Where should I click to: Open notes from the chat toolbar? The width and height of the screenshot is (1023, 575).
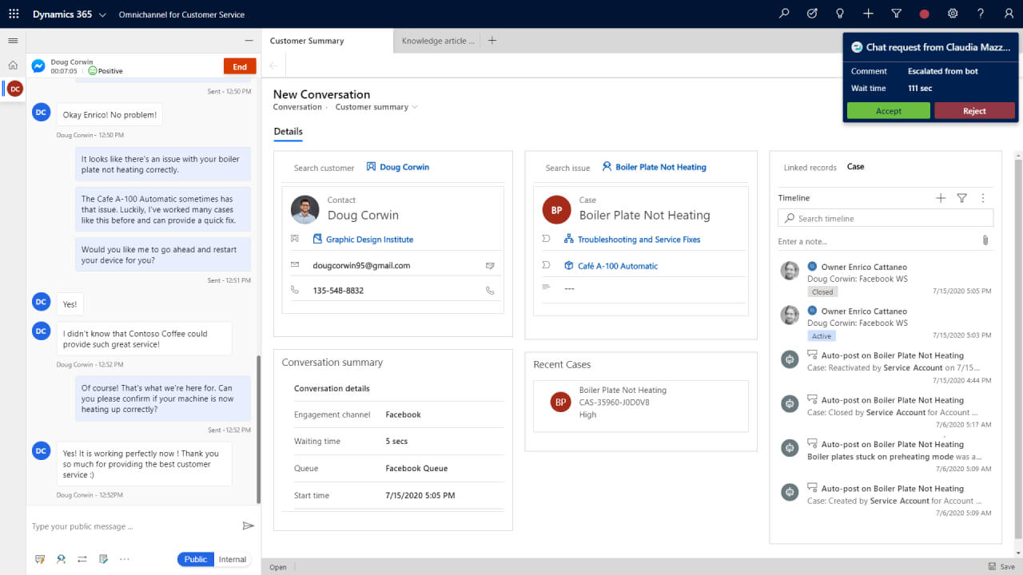[x=103, y=559]
